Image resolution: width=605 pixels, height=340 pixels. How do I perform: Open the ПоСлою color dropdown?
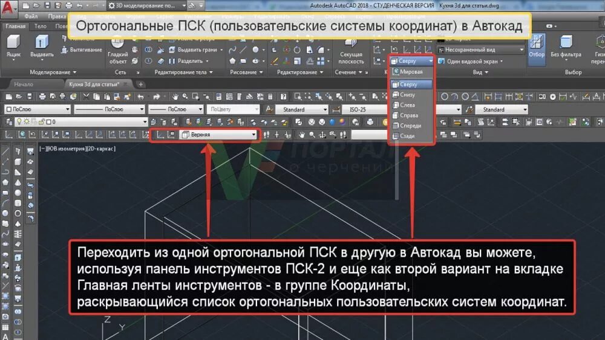click(38, 109)
